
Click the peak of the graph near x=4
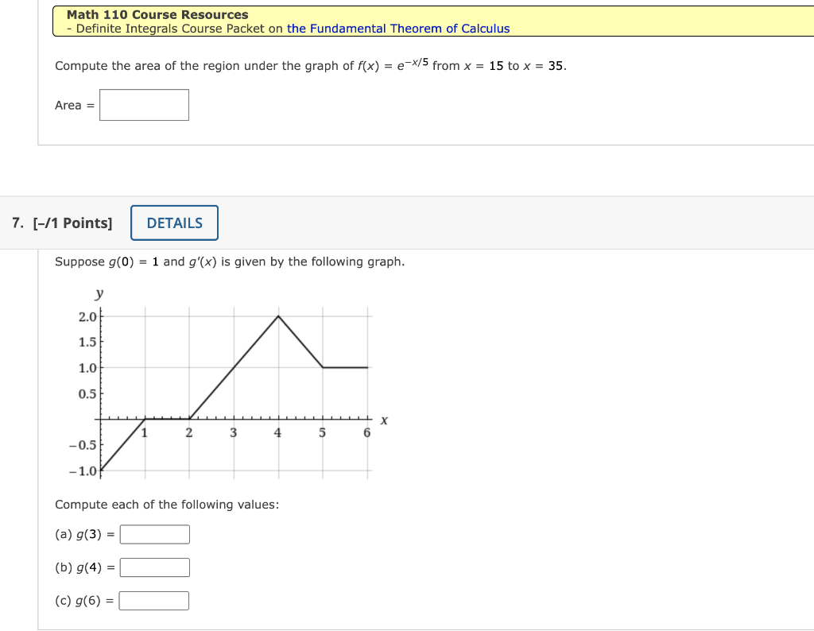(278, 316)
